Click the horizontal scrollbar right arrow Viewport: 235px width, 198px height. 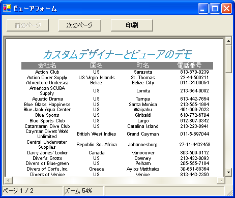point(221,180)
